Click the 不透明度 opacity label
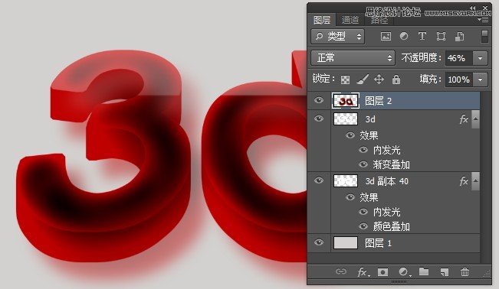 [x=421, y=58]
